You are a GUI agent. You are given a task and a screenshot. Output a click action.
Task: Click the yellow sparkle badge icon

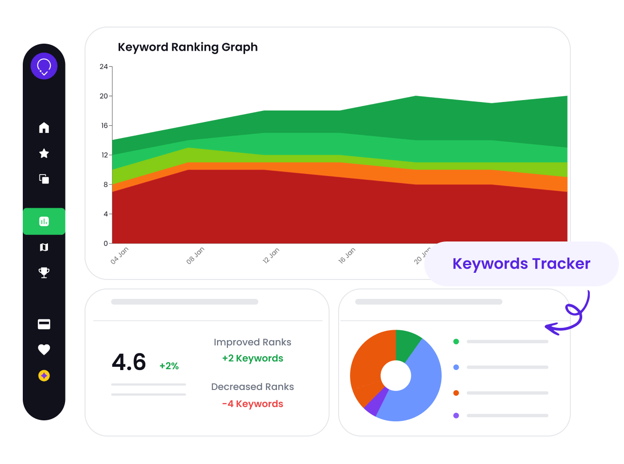44,376
